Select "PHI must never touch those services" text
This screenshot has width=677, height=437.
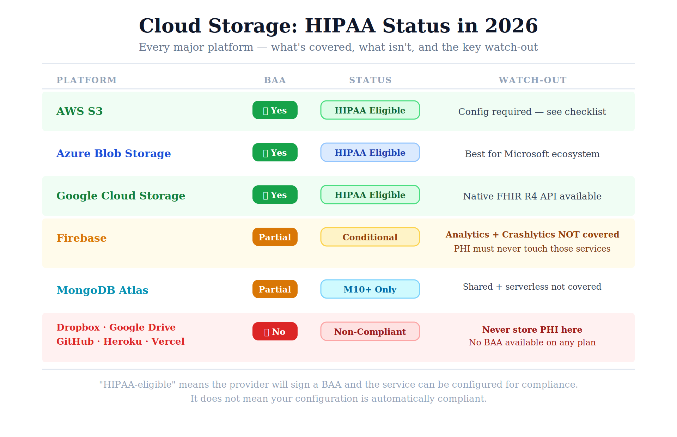click(x=532, y=249)
